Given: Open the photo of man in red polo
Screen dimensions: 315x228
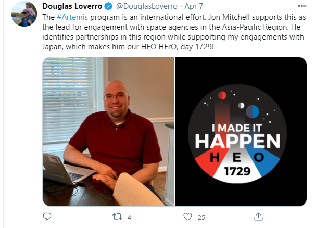Looking at the screenshot, I should point(108,132).
